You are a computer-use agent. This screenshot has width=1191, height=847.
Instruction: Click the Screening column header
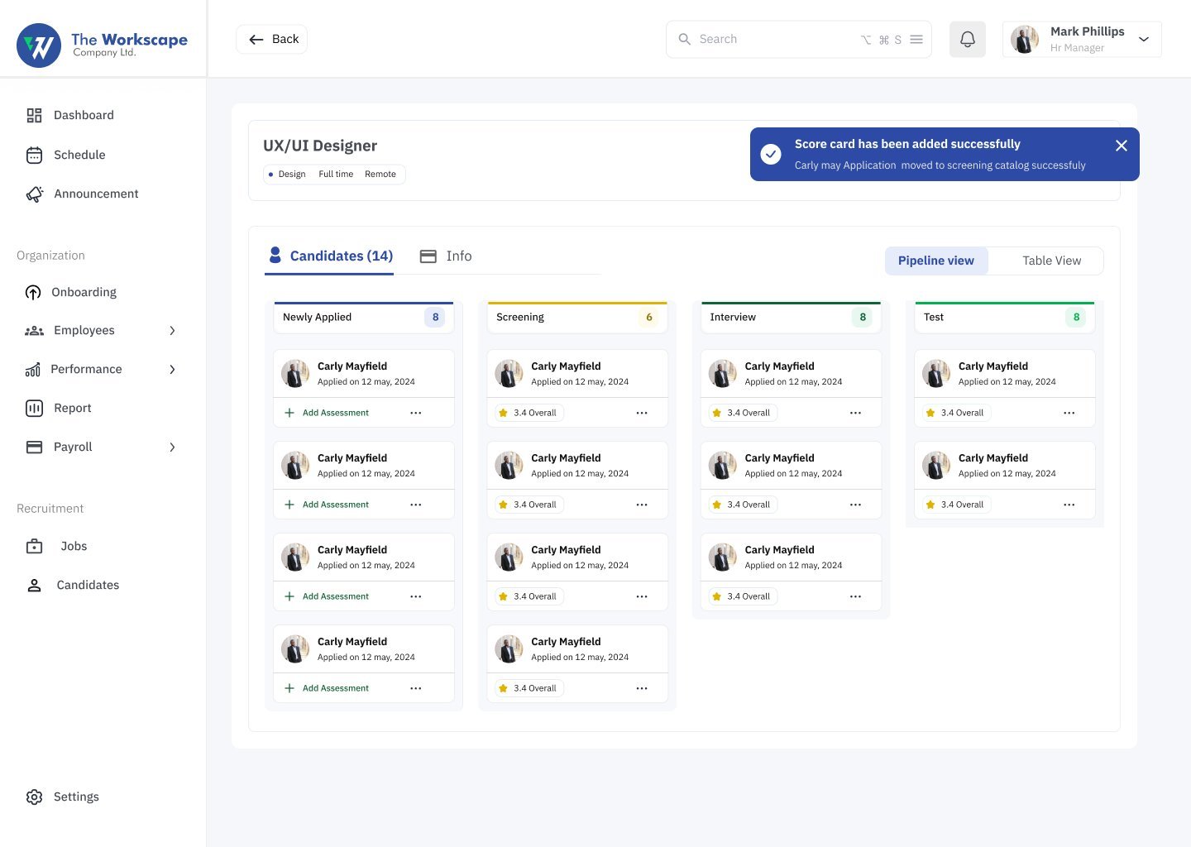577,318
